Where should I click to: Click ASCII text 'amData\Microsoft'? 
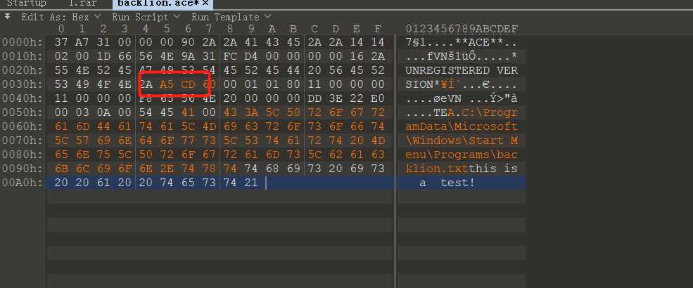coord(462,126)
